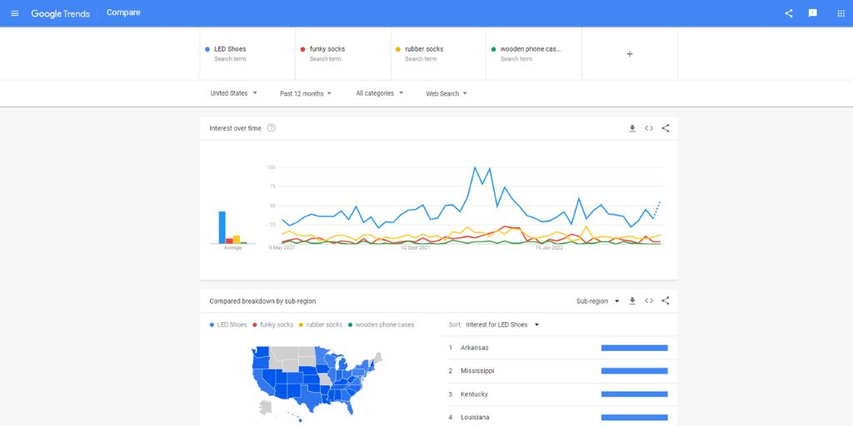Select wooden phone cases in map legend

click(382, 325)
